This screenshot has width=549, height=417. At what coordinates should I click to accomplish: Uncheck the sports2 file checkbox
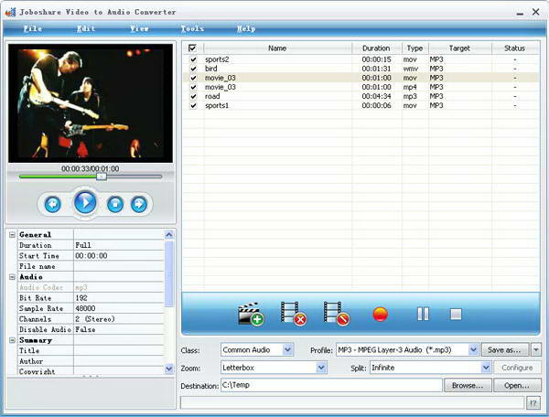tap(193, 59)
